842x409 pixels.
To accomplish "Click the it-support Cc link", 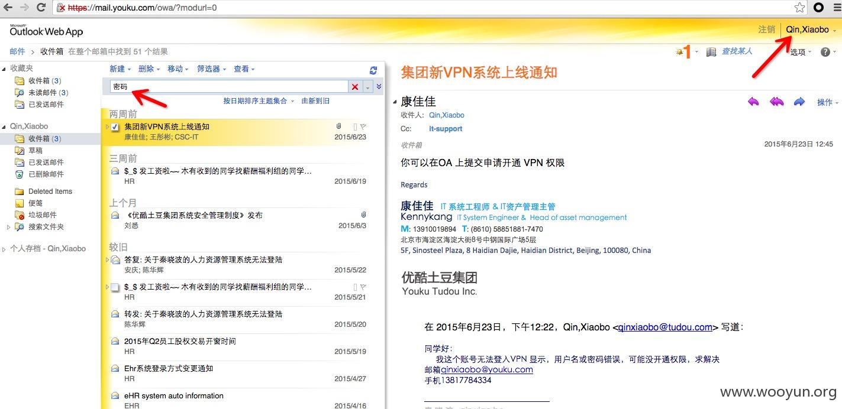I will point(446,129).
